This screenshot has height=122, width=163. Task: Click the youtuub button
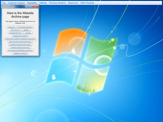[x=28, y=33]
